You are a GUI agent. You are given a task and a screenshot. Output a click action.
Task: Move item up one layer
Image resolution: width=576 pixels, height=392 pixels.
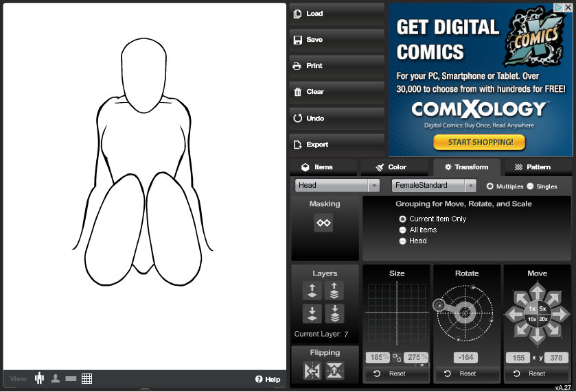(x=312, y=291)
